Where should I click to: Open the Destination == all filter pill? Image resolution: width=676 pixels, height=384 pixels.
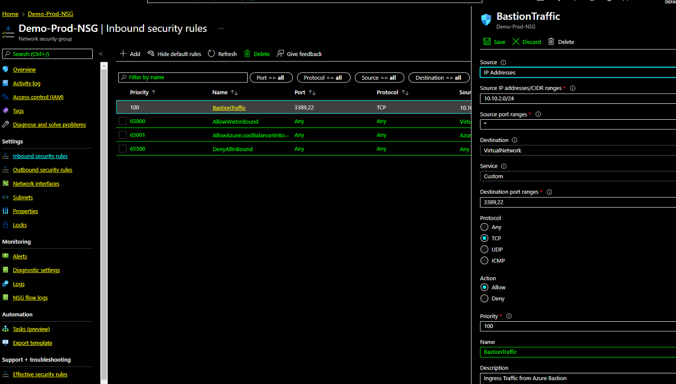pos(438,77)
